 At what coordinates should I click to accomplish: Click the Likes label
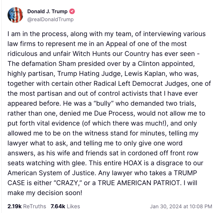72,206
